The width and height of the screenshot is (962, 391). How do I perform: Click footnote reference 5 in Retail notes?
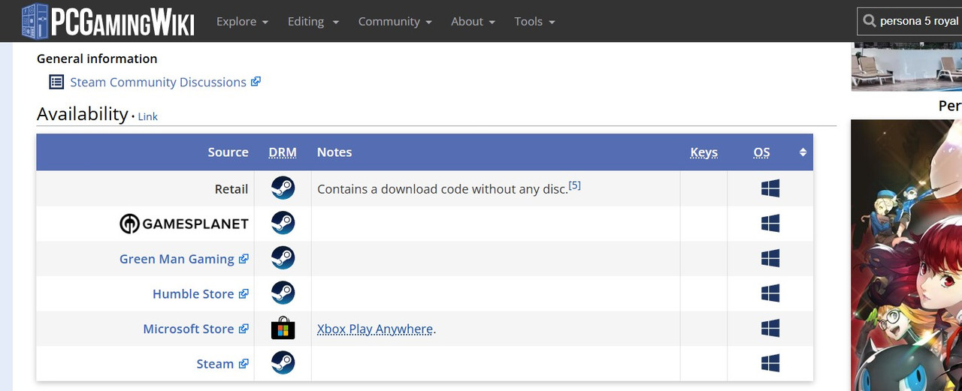(x=575, y=185)
